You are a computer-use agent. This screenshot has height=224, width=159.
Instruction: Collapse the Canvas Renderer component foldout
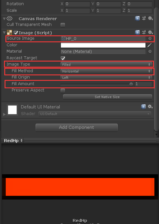[4, 19]
